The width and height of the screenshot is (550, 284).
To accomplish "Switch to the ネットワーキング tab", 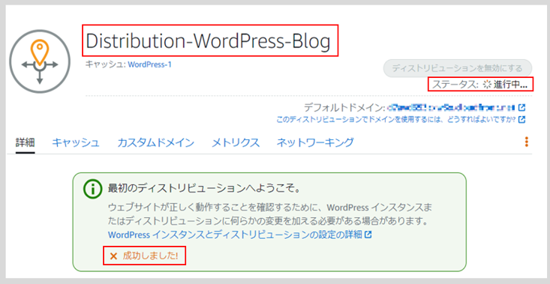I will click(x=315, y=142).
